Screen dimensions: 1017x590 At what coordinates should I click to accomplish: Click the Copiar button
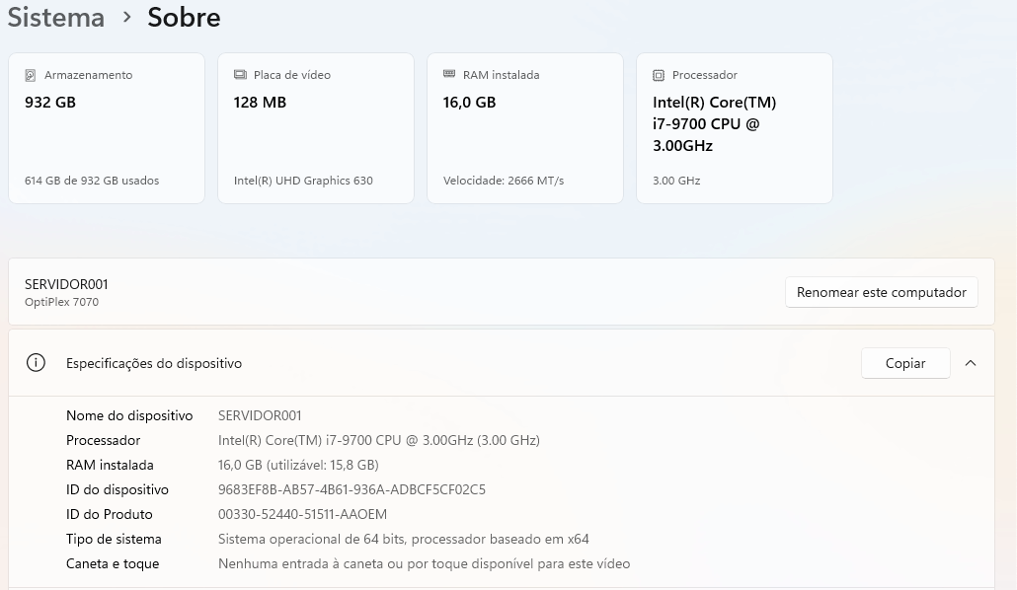(905, 363)
